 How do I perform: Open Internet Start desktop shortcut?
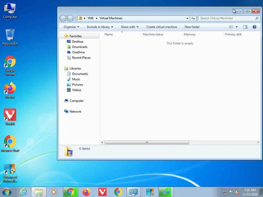click(x=10, y=144)
